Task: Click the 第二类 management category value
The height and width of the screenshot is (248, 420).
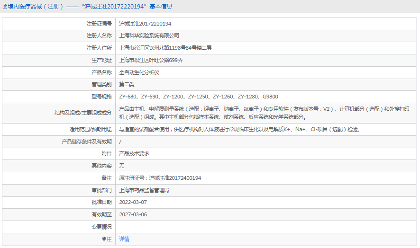Action: pos(127,85)
